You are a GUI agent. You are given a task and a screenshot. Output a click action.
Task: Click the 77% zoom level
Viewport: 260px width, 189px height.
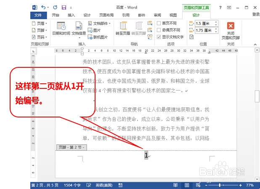250,185
